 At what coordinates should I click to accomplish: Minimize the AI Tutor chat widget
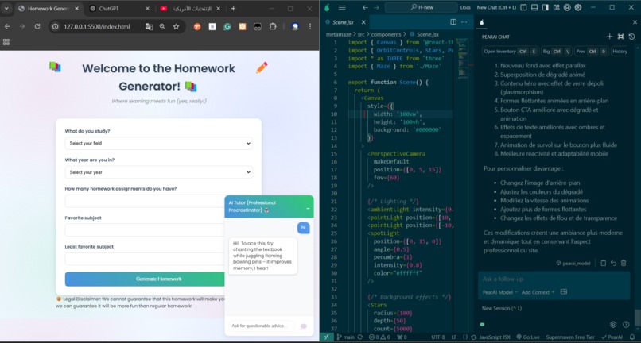pyautogui.click(x=308, y=209)
